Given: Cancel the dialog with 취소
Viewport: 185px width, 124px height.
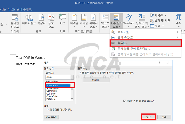Looking at the screenshot, I should 164,117.
